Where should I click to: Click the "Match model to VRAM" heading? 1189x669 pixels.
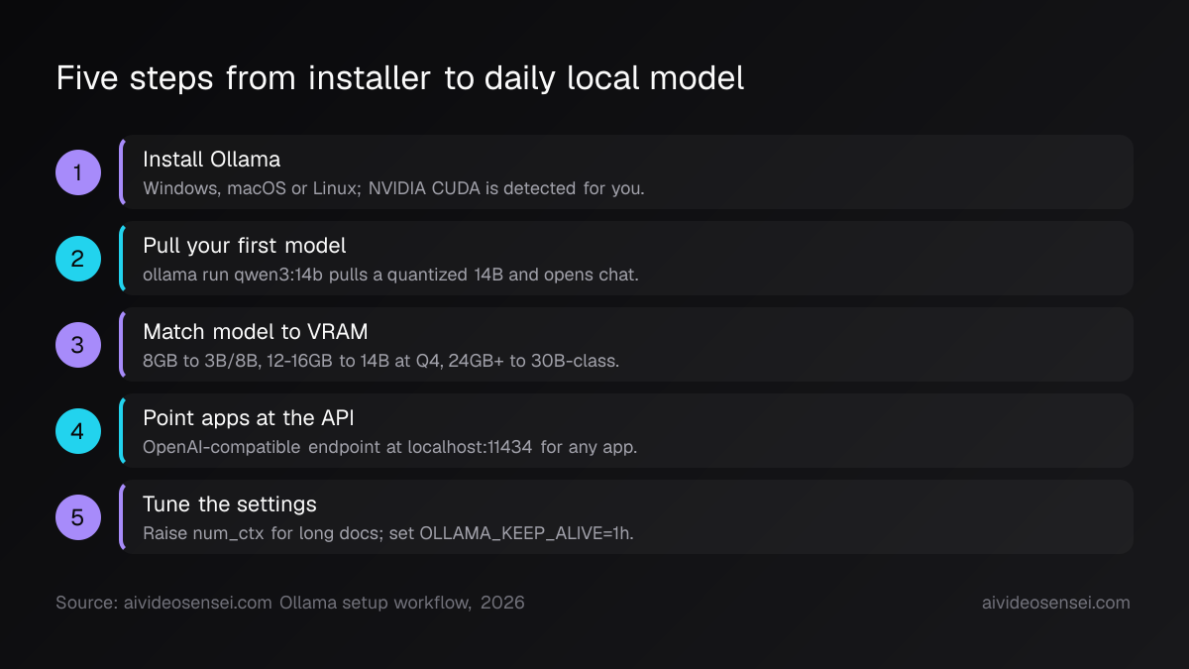click(256, 332)
